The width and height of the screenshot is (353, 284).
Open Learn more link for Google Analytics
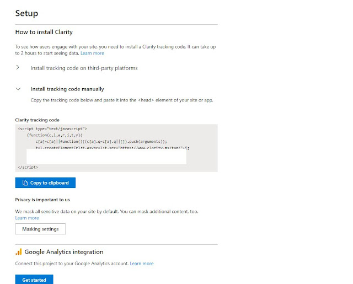tap(142, 264)
